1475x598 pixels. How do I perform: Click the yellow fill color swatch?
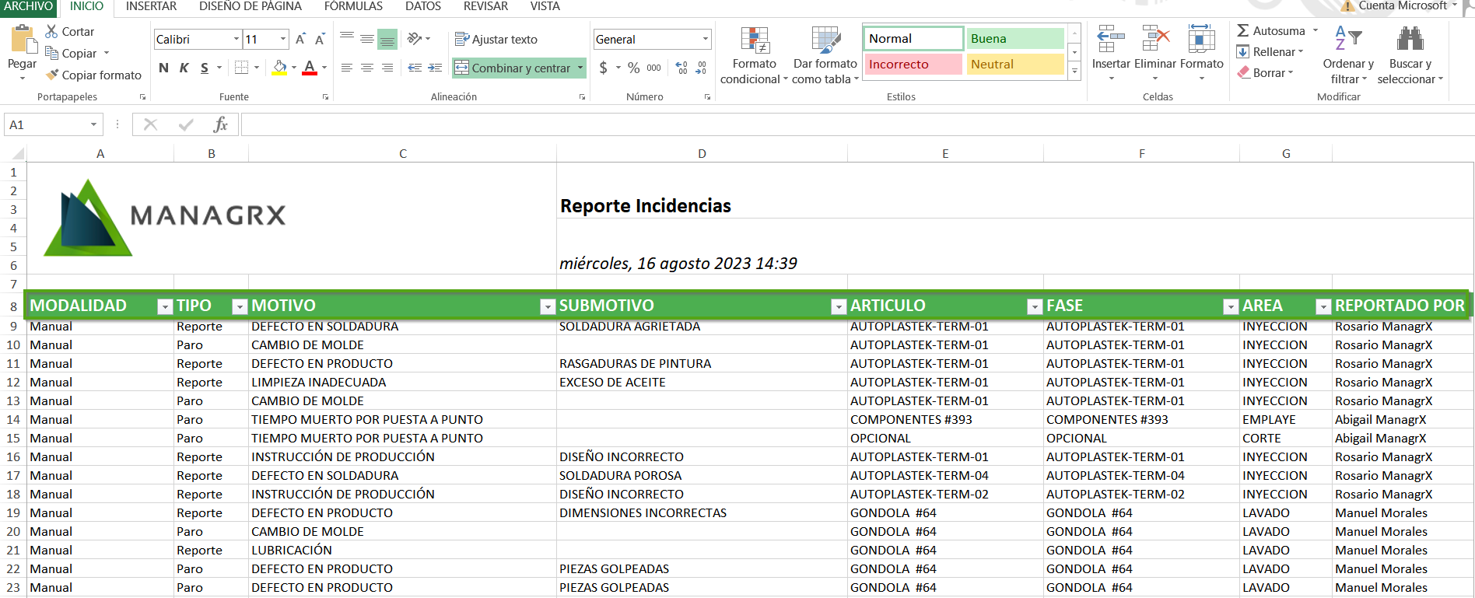click(279, 68)
